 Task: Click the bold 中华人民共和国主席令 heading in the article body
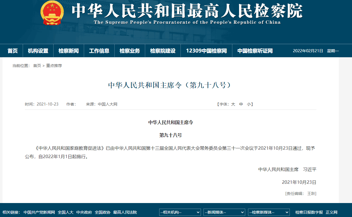coord(171,122)
